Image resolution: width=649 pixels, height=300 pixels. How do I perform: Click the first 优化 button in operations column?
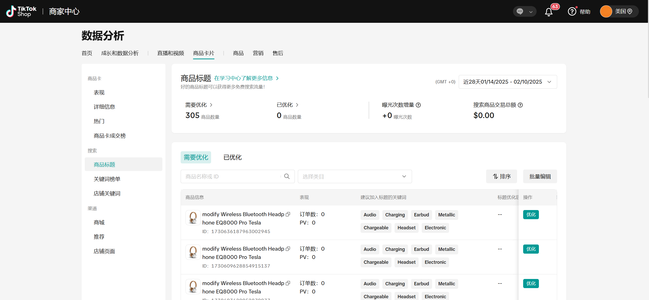tap(531, 214)
